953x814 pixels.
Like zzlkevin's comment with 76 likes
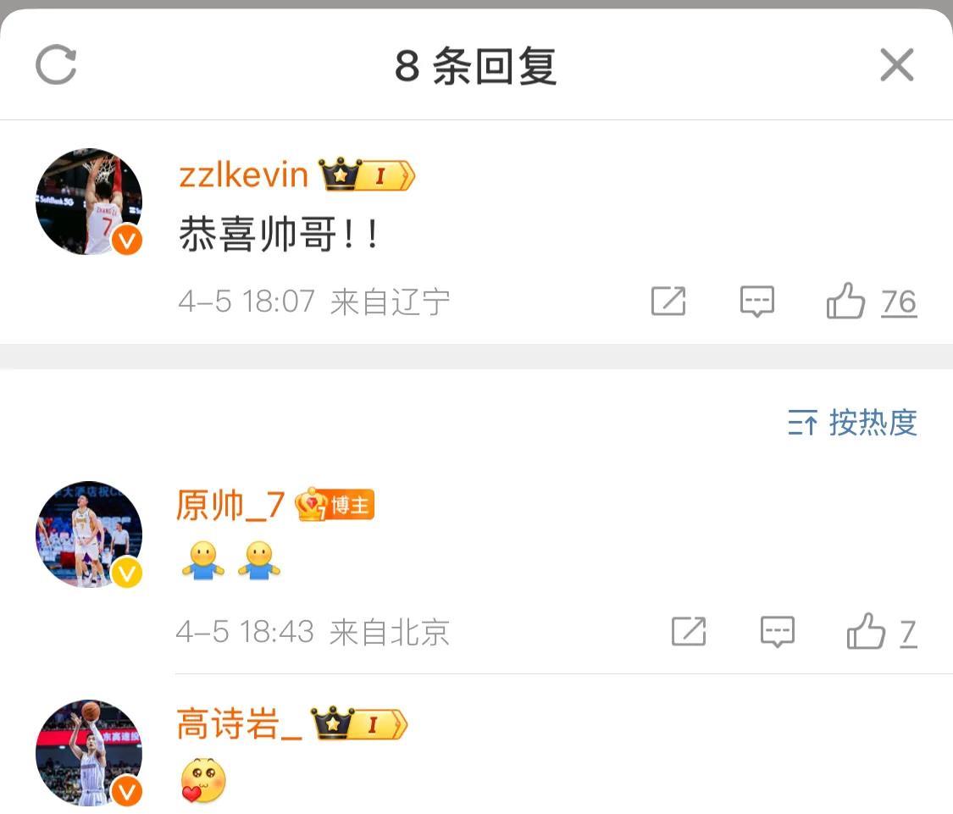pyautogui.click(x=870, y=301)
